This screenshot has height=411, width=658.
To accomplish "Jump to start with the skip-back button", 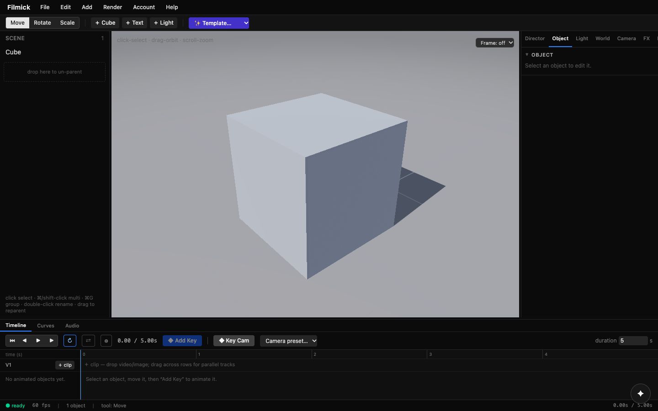I will click(12, 341).
